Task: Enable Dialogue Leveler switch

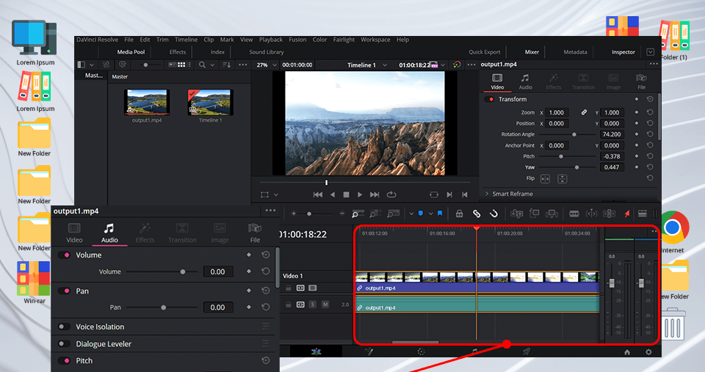Action: coord(65,343)
